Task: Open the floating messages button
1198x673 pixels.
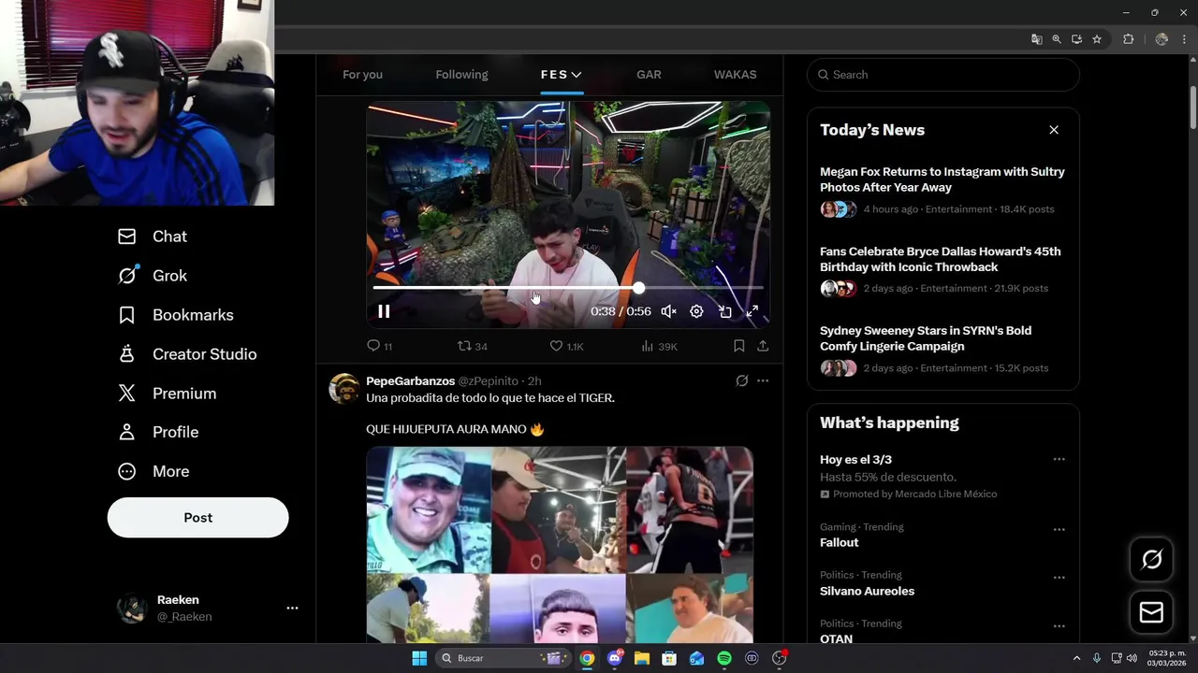Action: 1151,612
